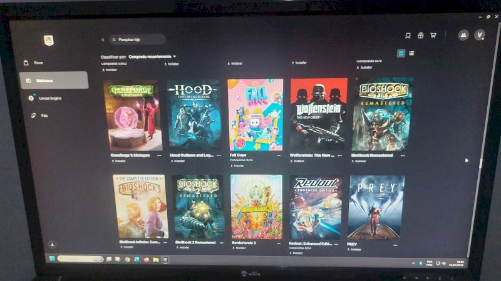Open the friends list icon
The image size is (501, 281).
pos(463,35)
